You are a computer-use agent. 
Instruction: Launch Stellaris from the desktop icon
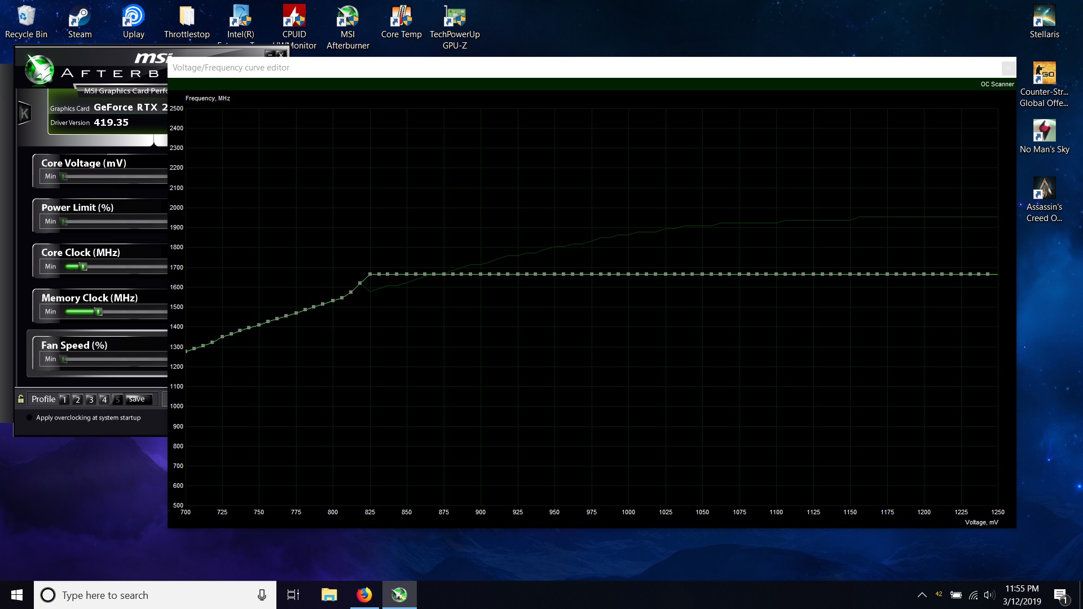(1044, 23)
